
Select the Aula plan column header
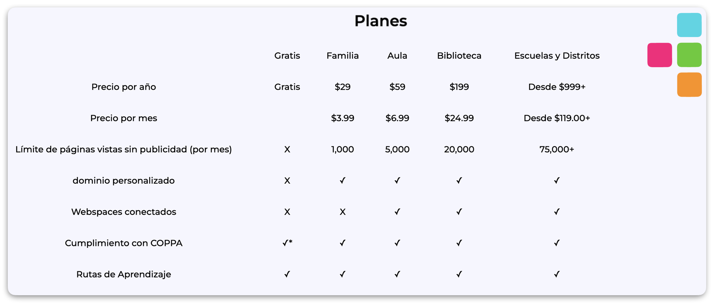pos(397,56)
